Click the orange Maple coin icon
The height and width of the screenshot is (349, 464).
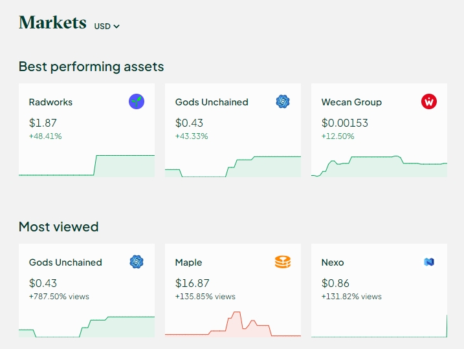point(282,262)
